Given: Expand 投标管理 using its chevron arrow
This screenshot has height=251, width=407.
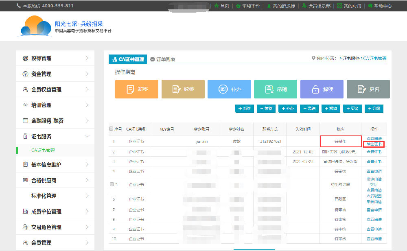Looking at the screenshot, I should (x=87, y=59).
